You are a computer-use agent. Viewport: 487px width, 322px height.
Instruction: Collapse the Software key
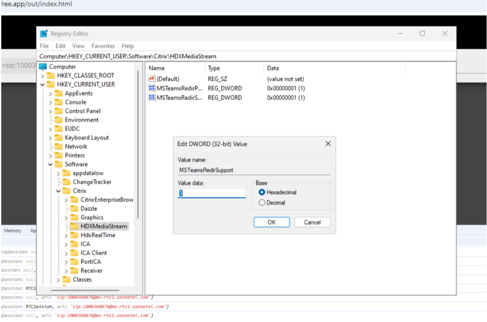(50, 164)
